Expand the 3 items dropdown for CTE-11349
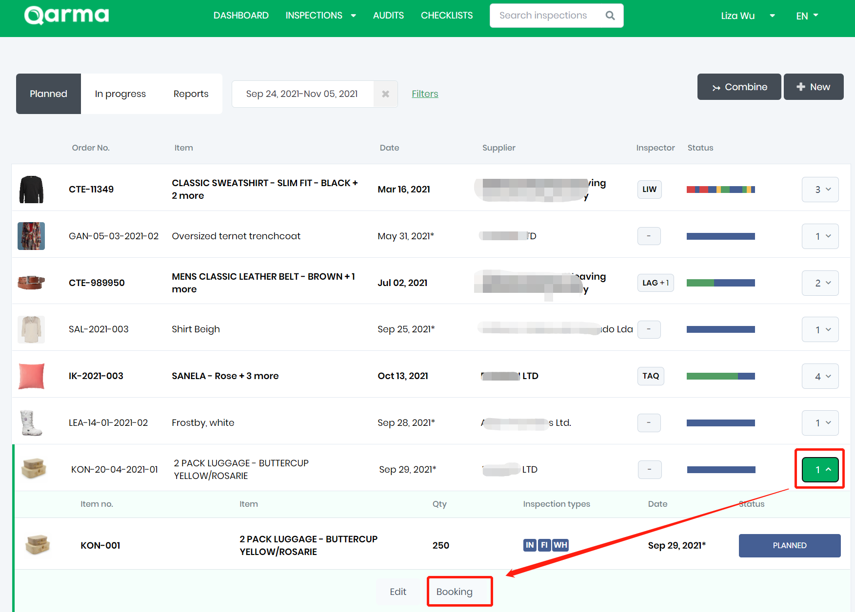The height and width of the screenshot is (612, 855). pyautogui.click(x=820, y=190)
